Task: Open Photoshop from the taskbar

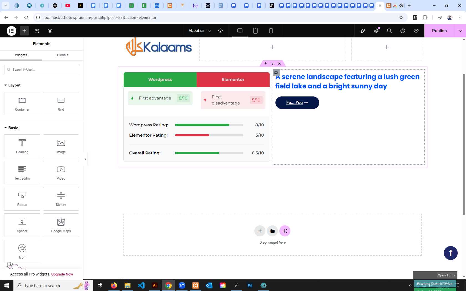Action: coord(250,285)
